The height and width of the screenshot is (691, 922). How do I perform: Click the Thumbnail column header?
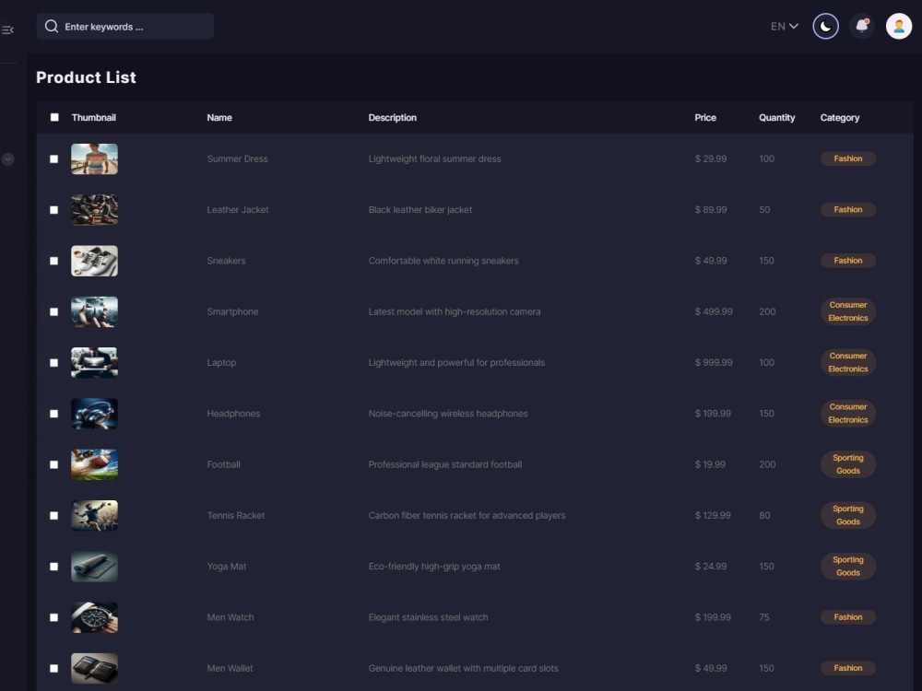(93, 118)
